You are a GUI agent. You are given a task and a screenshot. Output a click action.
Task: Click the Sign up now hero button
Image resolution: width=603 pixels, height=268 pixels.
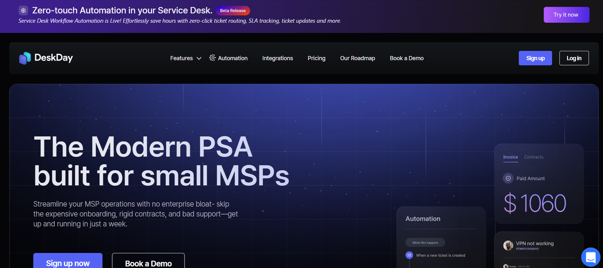click(x=68, y=262)
